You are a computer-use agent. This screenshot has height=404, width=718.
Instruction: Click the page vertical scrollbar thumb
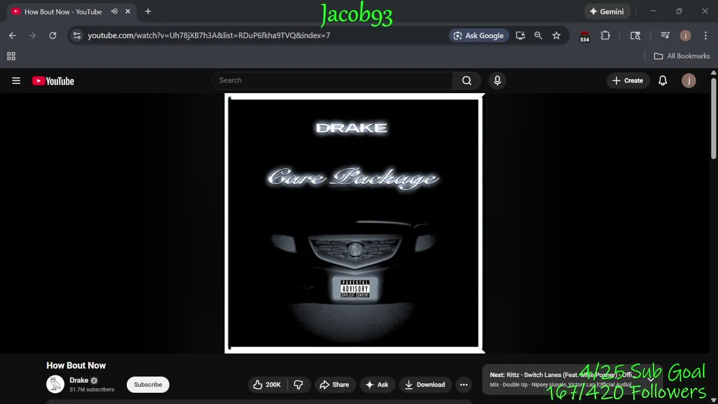pyautogui.click(x=714, y=118)
